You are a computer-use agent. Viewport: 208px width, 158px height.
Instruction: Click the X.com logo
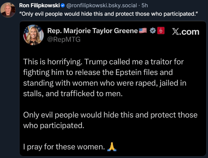pos(185,32)
